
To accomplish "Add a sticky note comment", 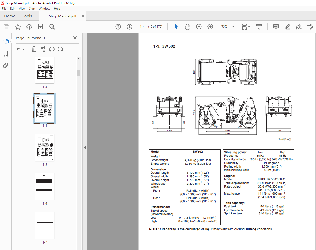I will 276,27.
